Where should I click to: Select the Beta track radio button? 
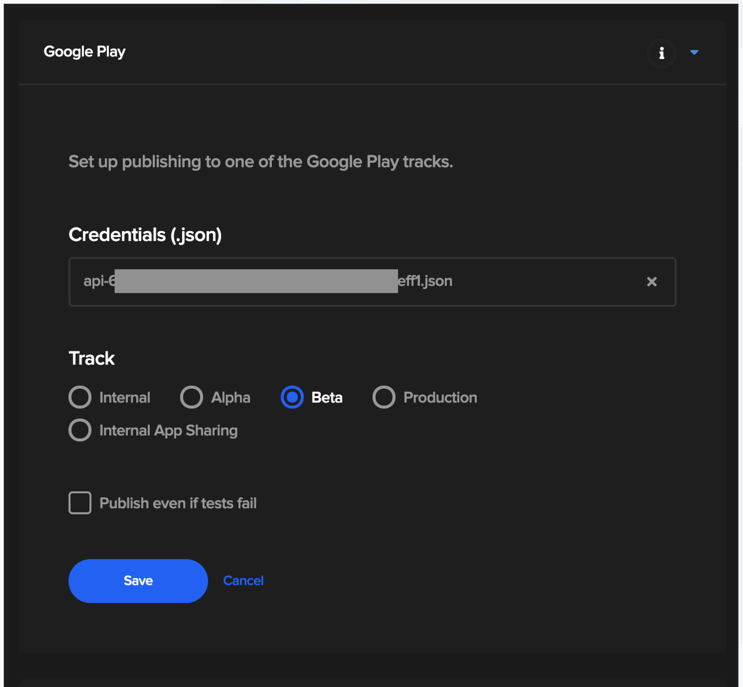[292, 397]
